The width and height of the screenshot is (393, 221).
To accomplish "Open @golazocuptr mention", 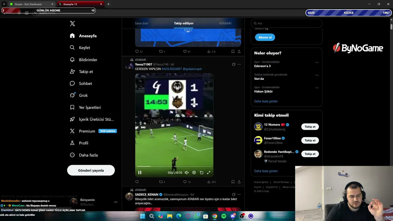I will [x=192, y=69].
